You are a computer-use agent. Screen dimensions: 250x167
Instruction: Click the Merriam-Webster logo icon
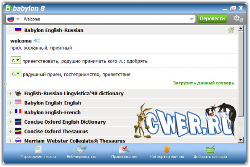point(18,141)
